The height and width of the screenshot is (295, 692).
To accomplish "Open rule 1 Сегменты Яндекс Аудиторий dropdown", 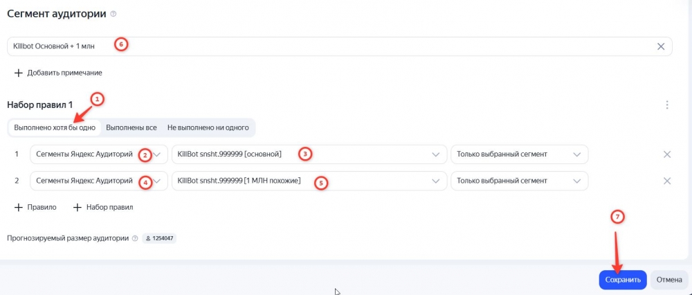I will (99, 154).
